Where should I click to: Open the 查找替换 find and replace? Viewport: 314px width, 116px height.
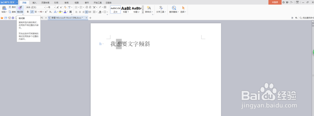point(174,9)
